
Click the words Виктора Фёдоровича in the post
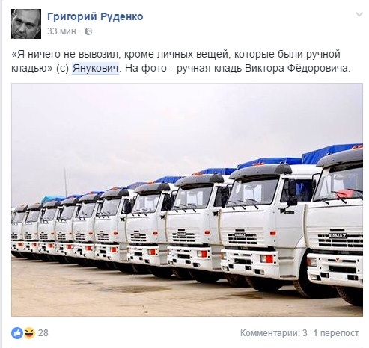coord(296,68)
